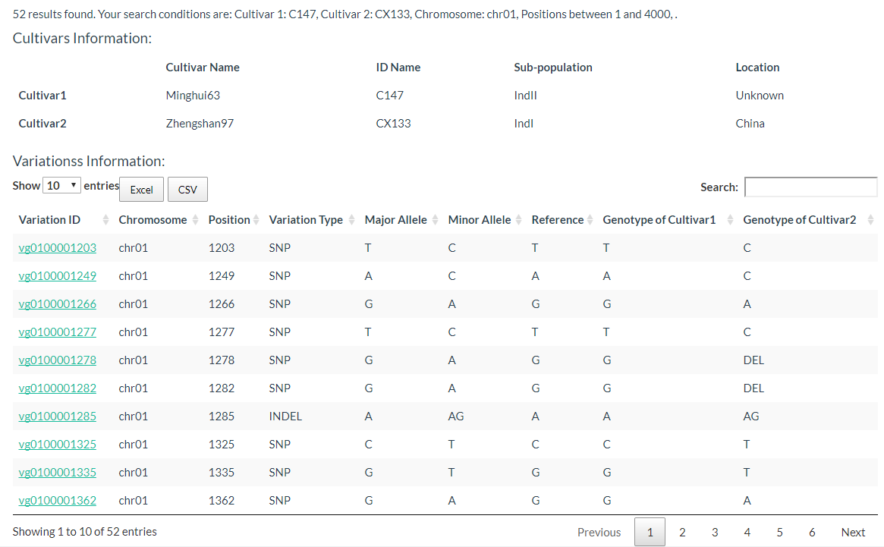Click DEL genotype in row 1278
The width and height of the screenshot is (884, 547).
click(753, 360)
